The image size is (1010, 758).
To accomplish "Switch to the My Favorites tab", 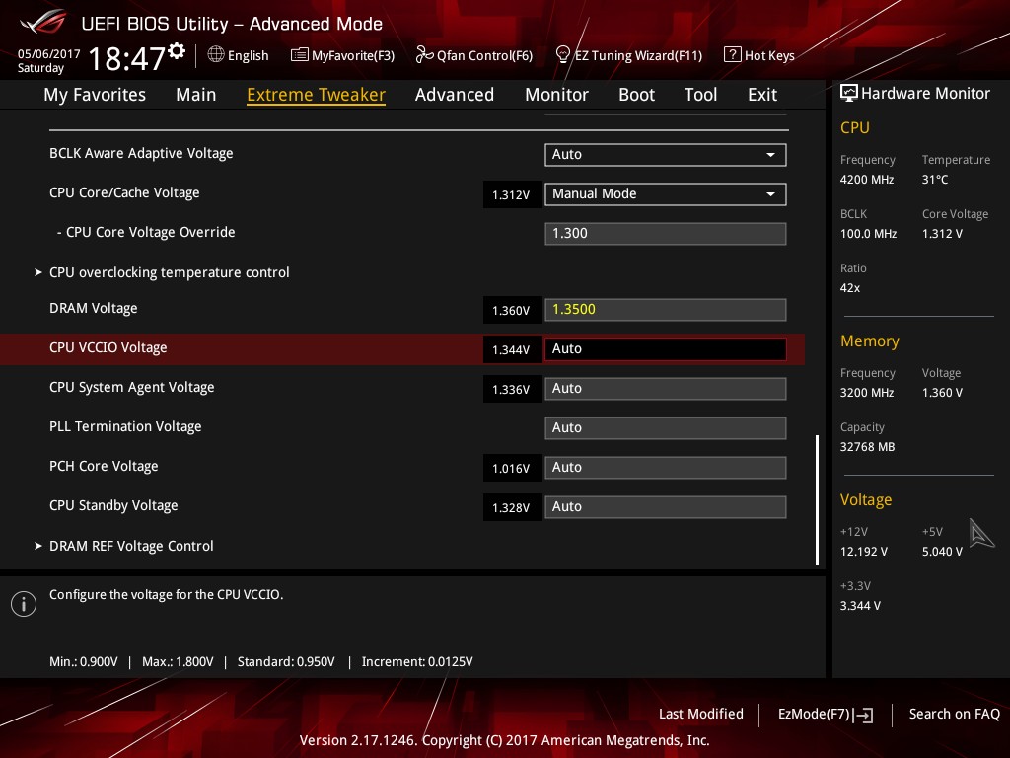I will 95,95.
